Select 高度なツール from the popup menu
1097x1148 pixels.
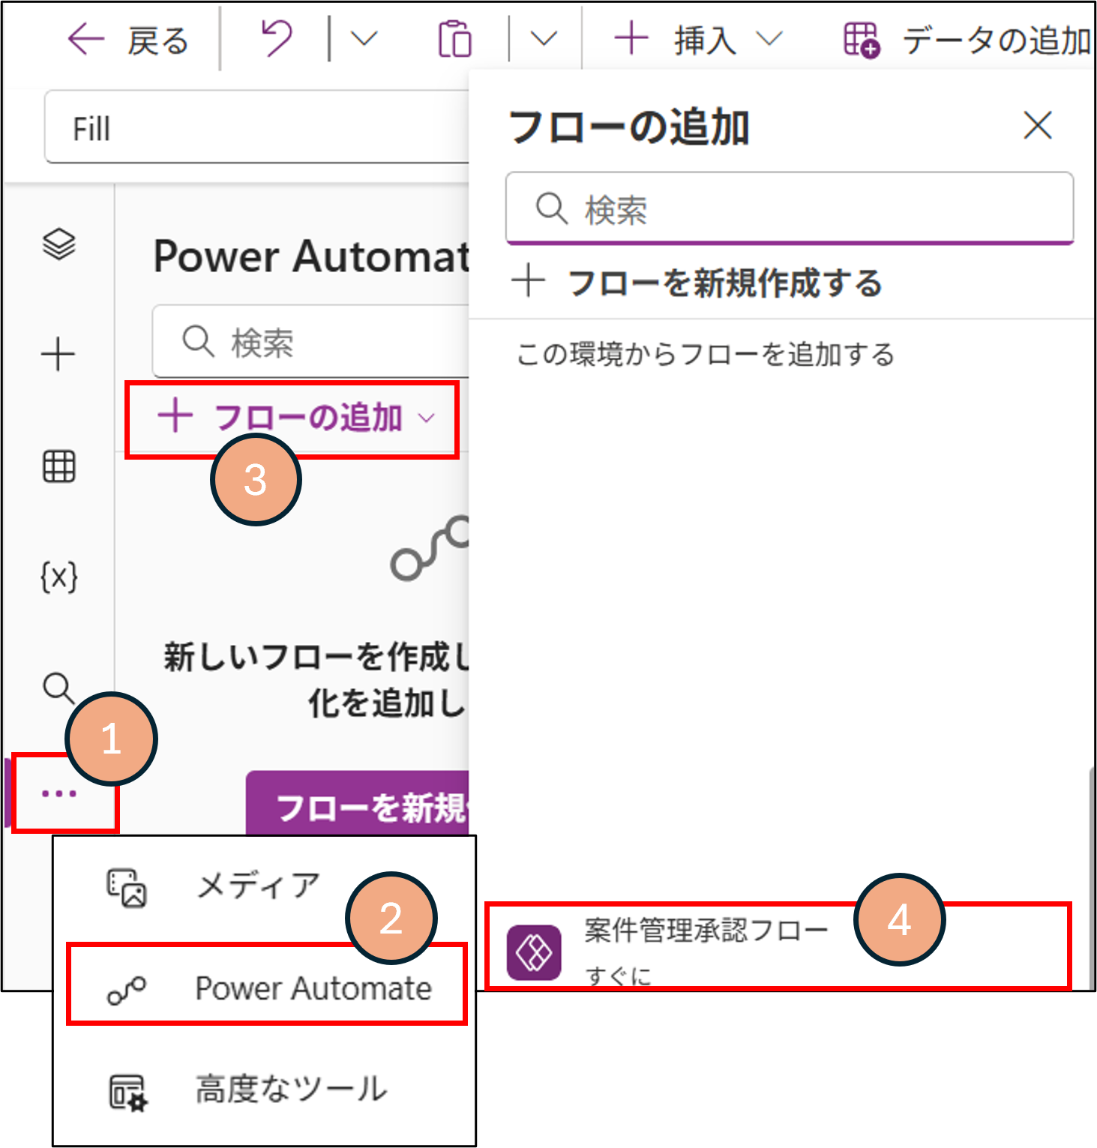(291, 1090)
